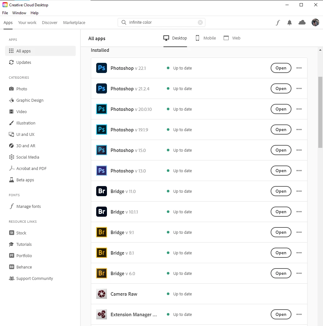Show Web apps tab
Viewport: 323px width, 326px height.
pos(232,38)
